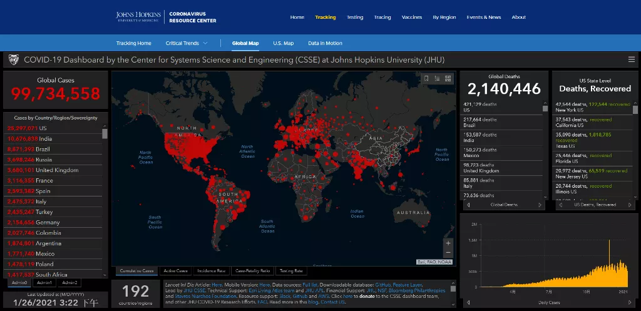Viewport: 641px width, 311px height.
Task: Expand the Critical Trends dropdown
Action: tap(187, 43)
